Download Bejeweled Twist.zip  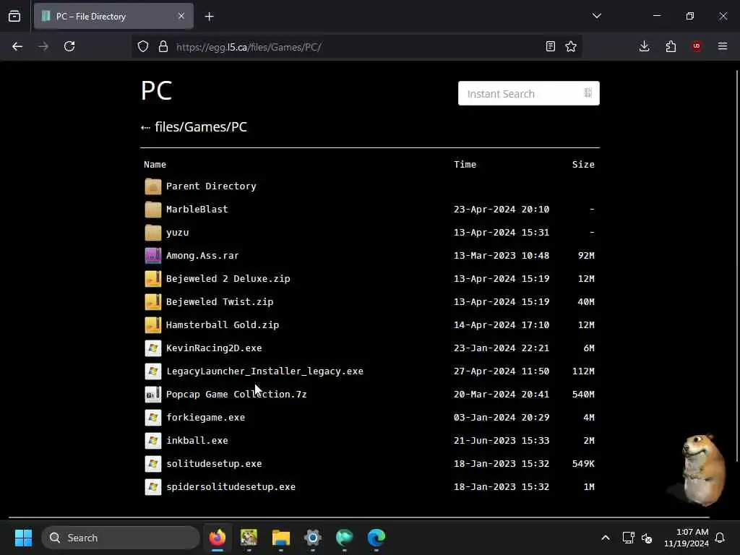pyautogui.click(x=220, y=301)
